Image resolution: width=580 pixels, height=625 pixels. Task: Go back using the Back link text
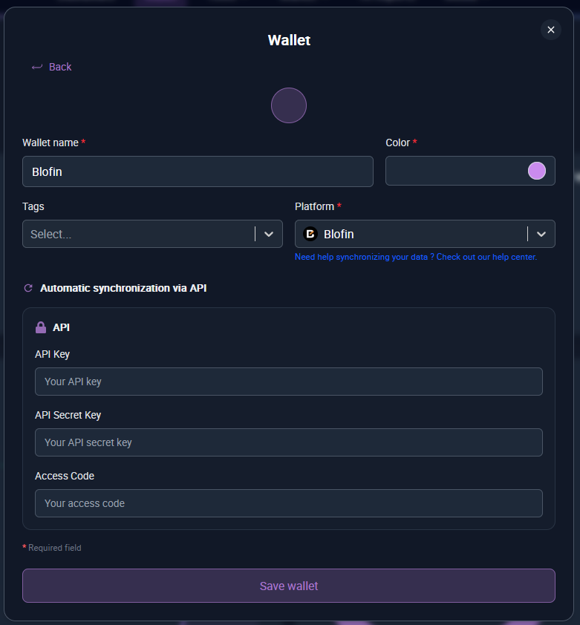(x=60, y=67)
